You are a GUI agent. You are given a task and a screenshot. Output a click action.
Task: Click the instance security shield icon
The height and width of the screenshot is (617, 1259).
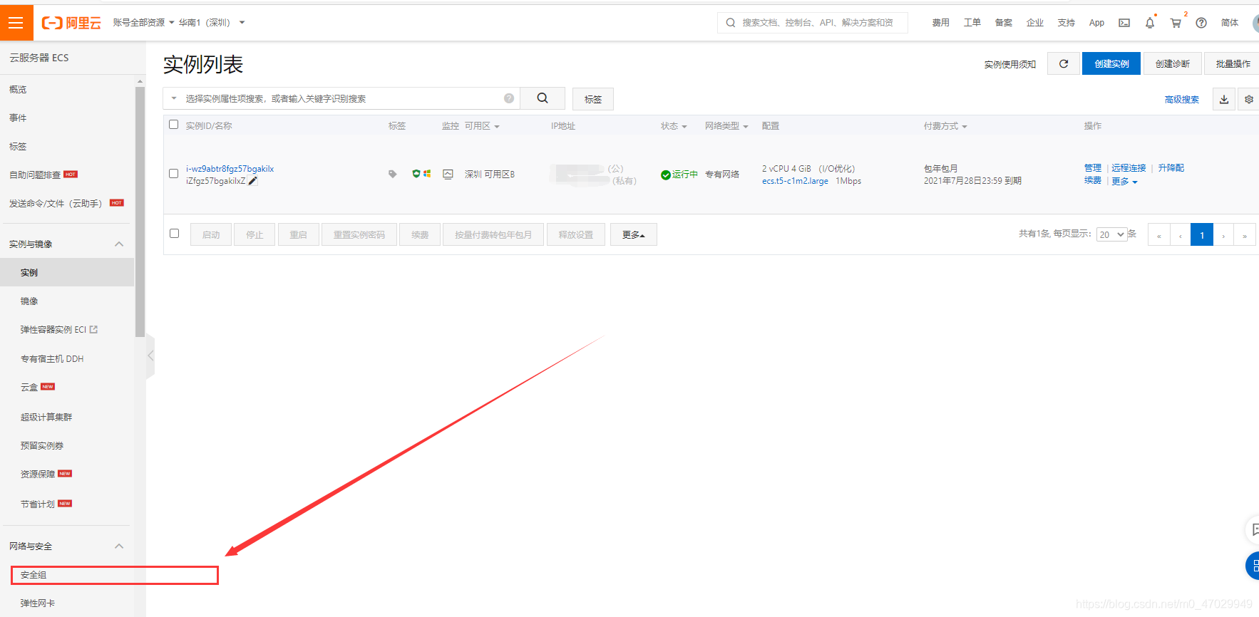point(416,173)
